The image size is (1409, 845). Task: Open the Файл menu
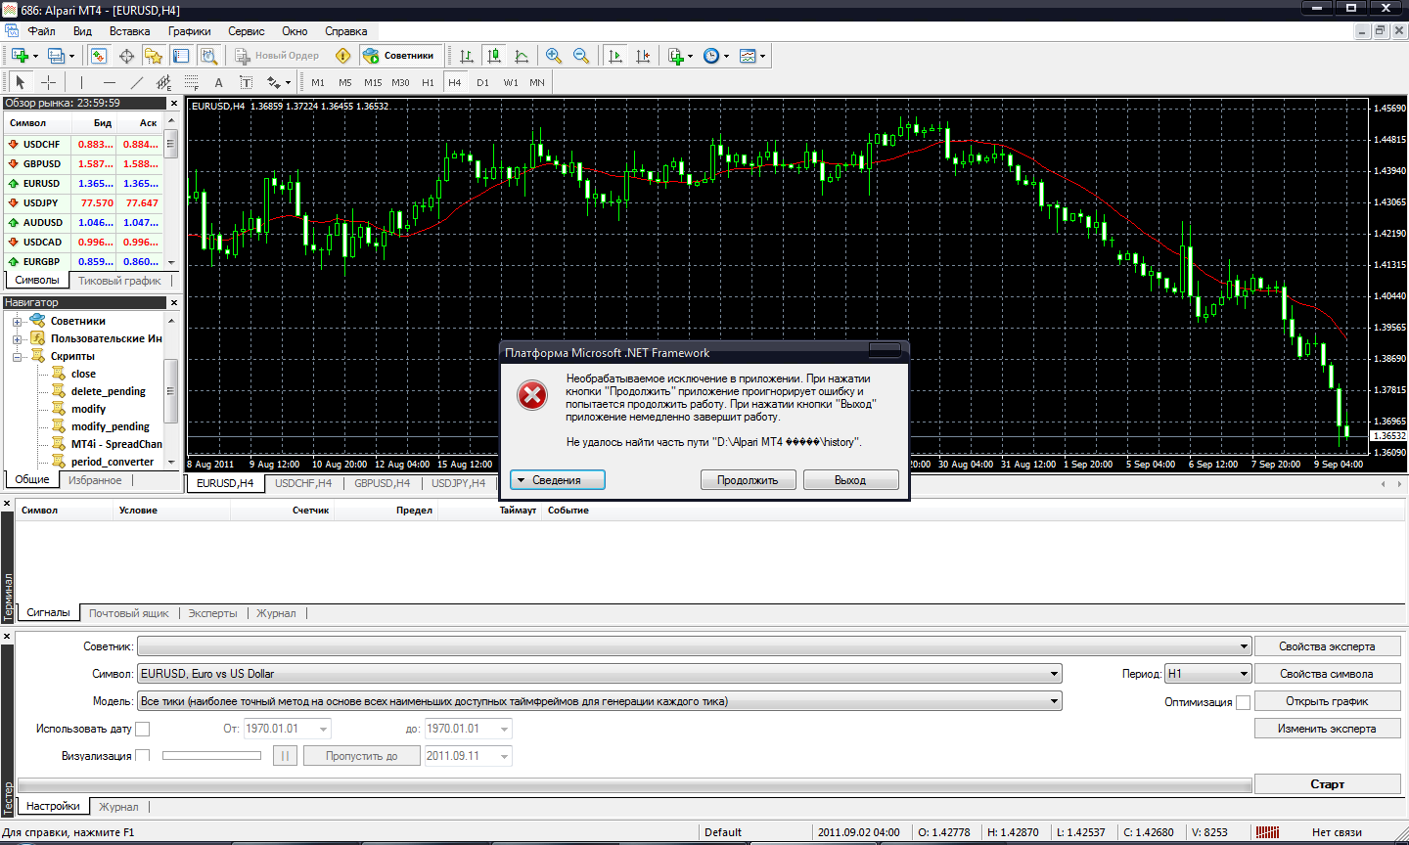pos(41,31)
